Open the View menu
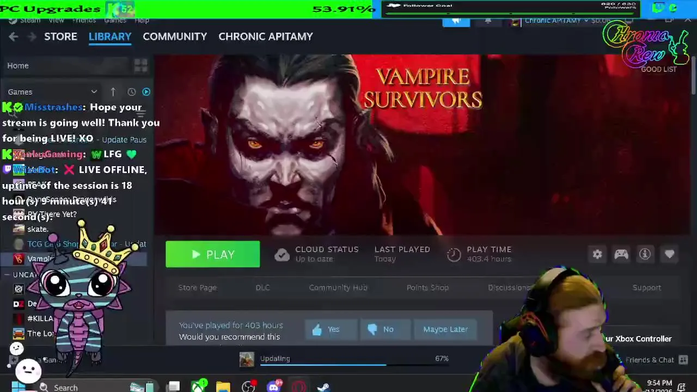 click(x=56, y=21)
